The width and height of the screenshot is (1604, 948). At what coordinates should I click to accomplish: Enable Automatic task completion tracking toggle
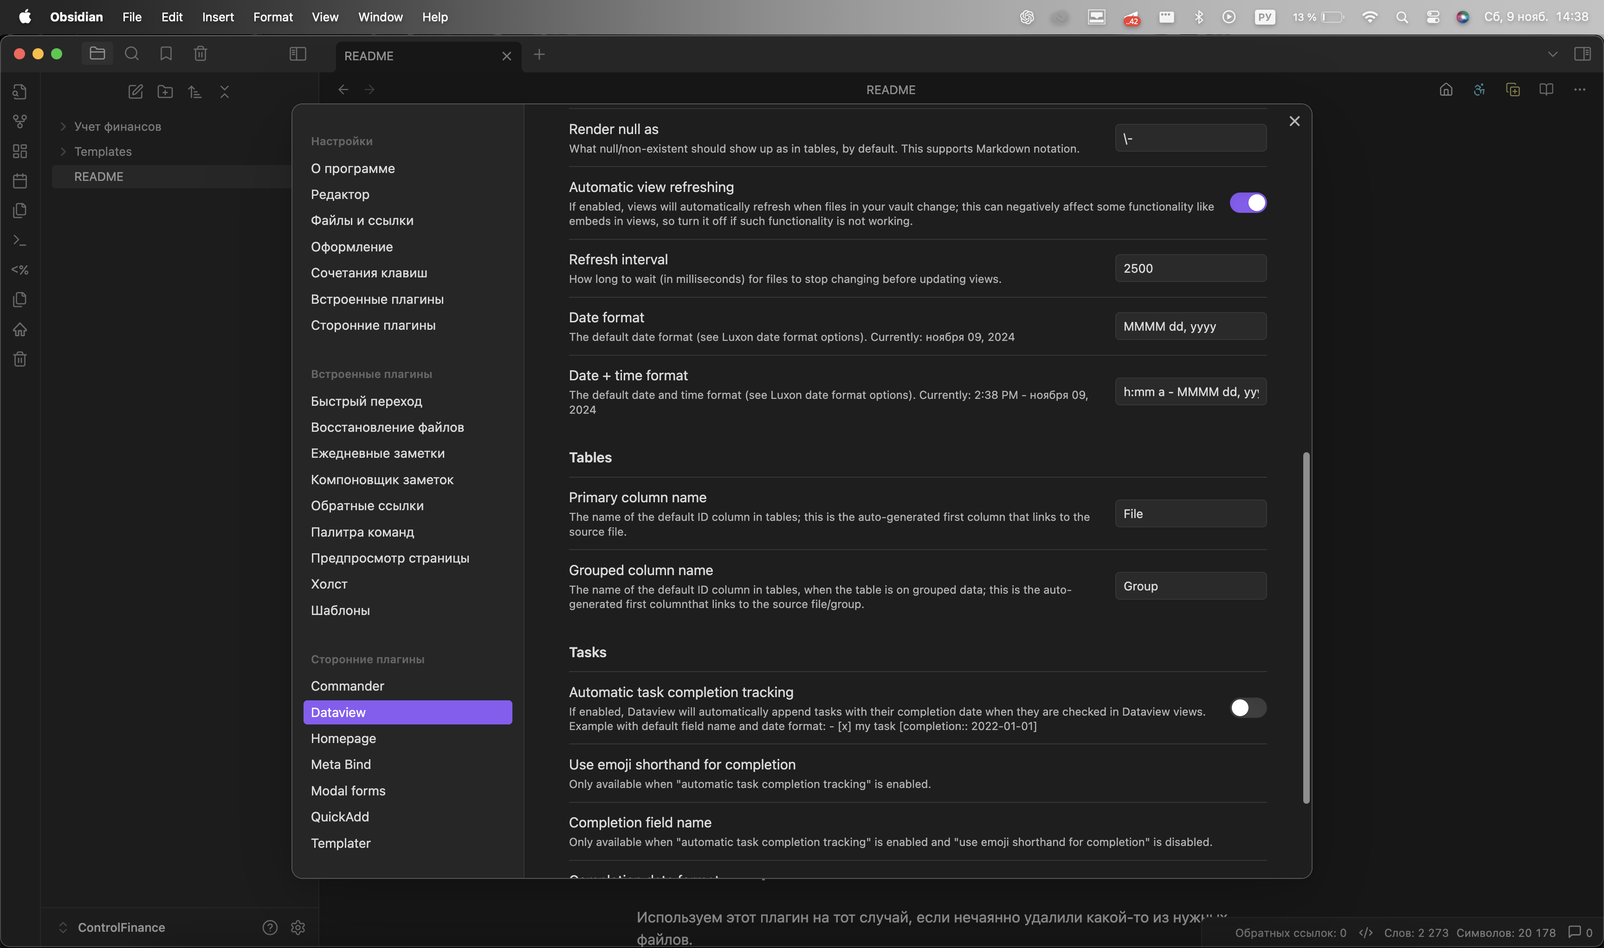pyautogui.click(x=1247, y=708)
